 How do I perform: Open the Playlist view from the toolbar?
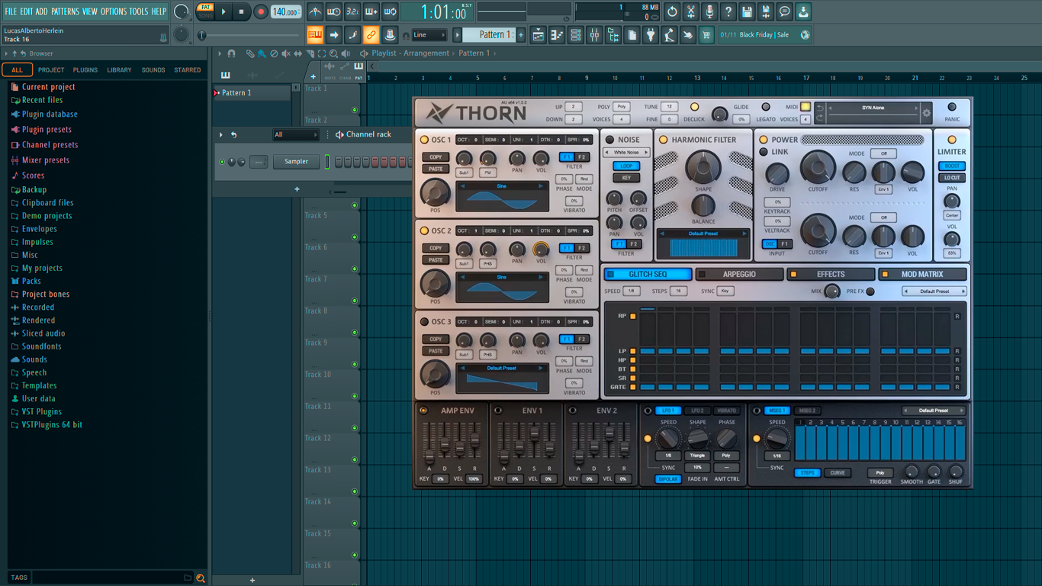point(539,34)
